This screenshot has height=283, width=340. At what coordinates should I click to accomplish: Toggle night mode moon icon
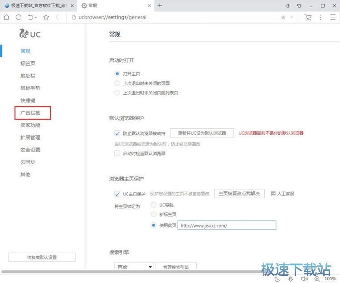(x=277, y=279)
